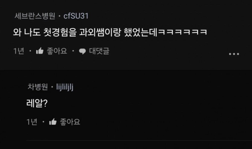Viewport: 252px width, 149px height.
Task: Tap the thumbs-up icon under the 레알? reply
Action: point(53,121)
